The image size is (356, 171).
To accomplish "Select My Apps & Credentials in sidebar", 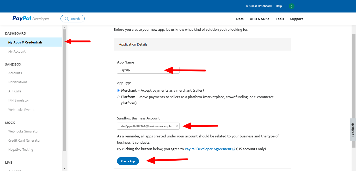I will pos(31,42).
